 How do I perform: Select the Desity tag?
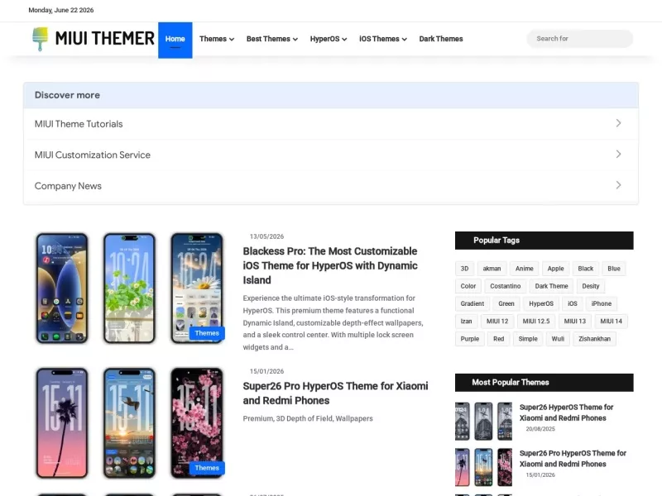591,286
